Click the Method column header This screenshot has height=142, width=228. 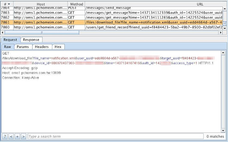click(x=76, y=4)
